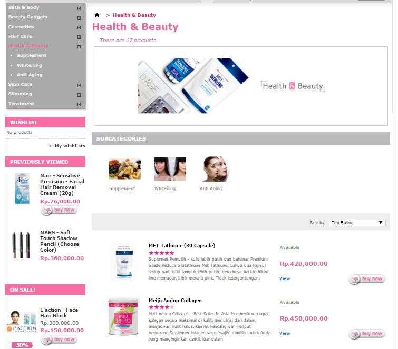The width and height of the screenshot is (398, 349).
Task: Click the Whitening subcategory thumbnail
Action: pyautogui.click(x=170, y=169)
